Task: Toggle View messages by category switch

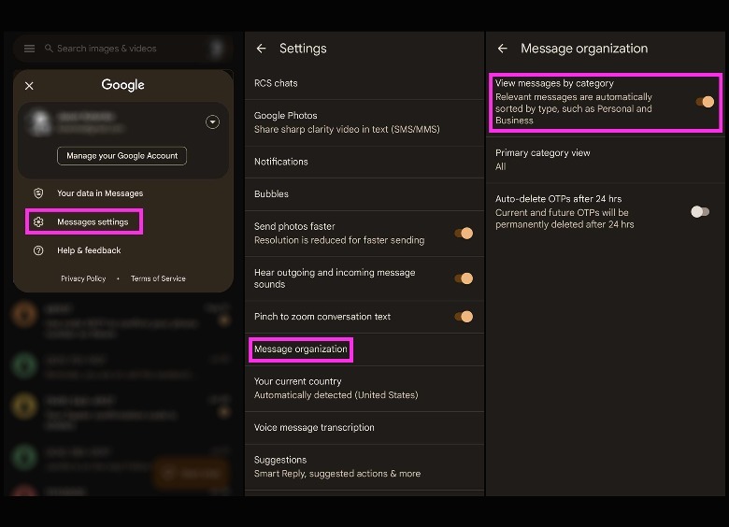Action: [x=706, y=102]
